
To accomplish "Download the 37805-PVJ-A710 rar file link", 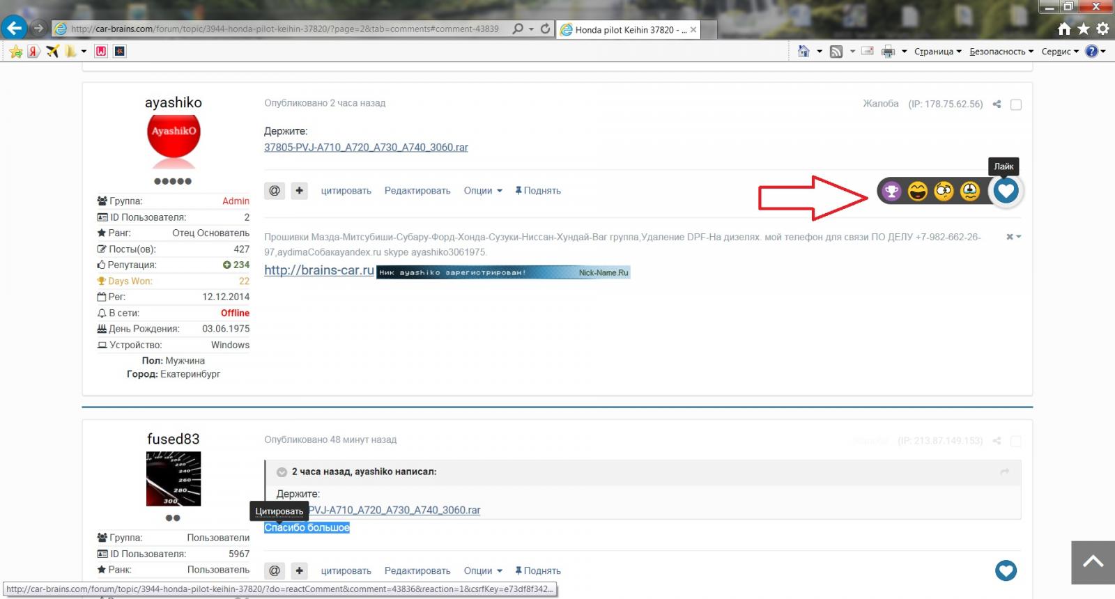I will (x=366, y=148).
